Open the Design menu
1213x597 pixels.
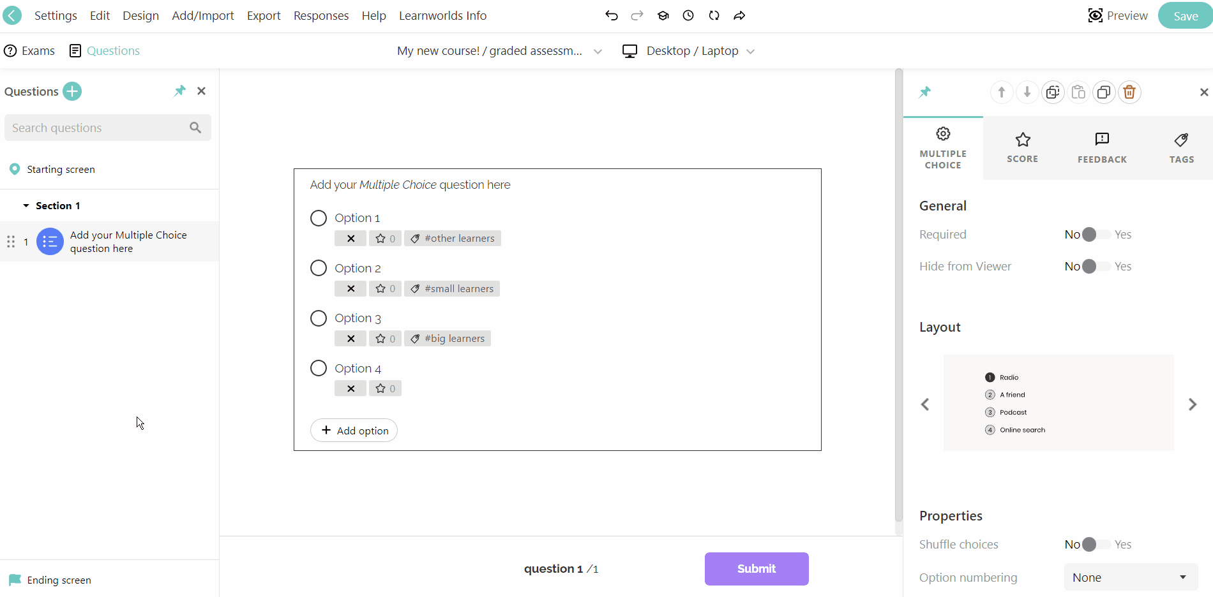pos(140,15)
